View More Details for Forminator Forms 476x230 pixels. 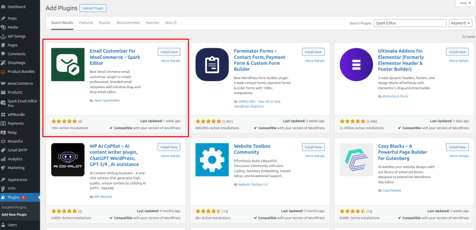click(315, 61)
